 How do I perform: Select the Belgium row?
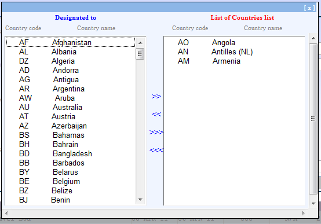[x=71, y=181]
